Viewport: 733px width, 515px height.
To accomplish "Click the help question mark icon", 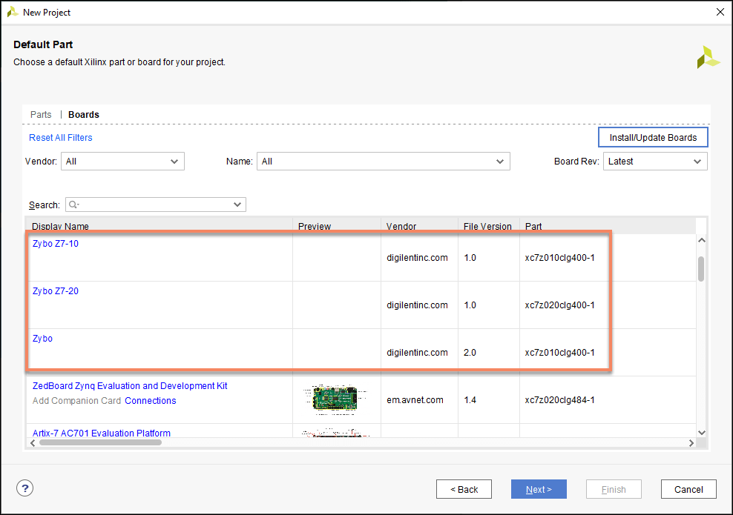I will (x=24, y=488).
